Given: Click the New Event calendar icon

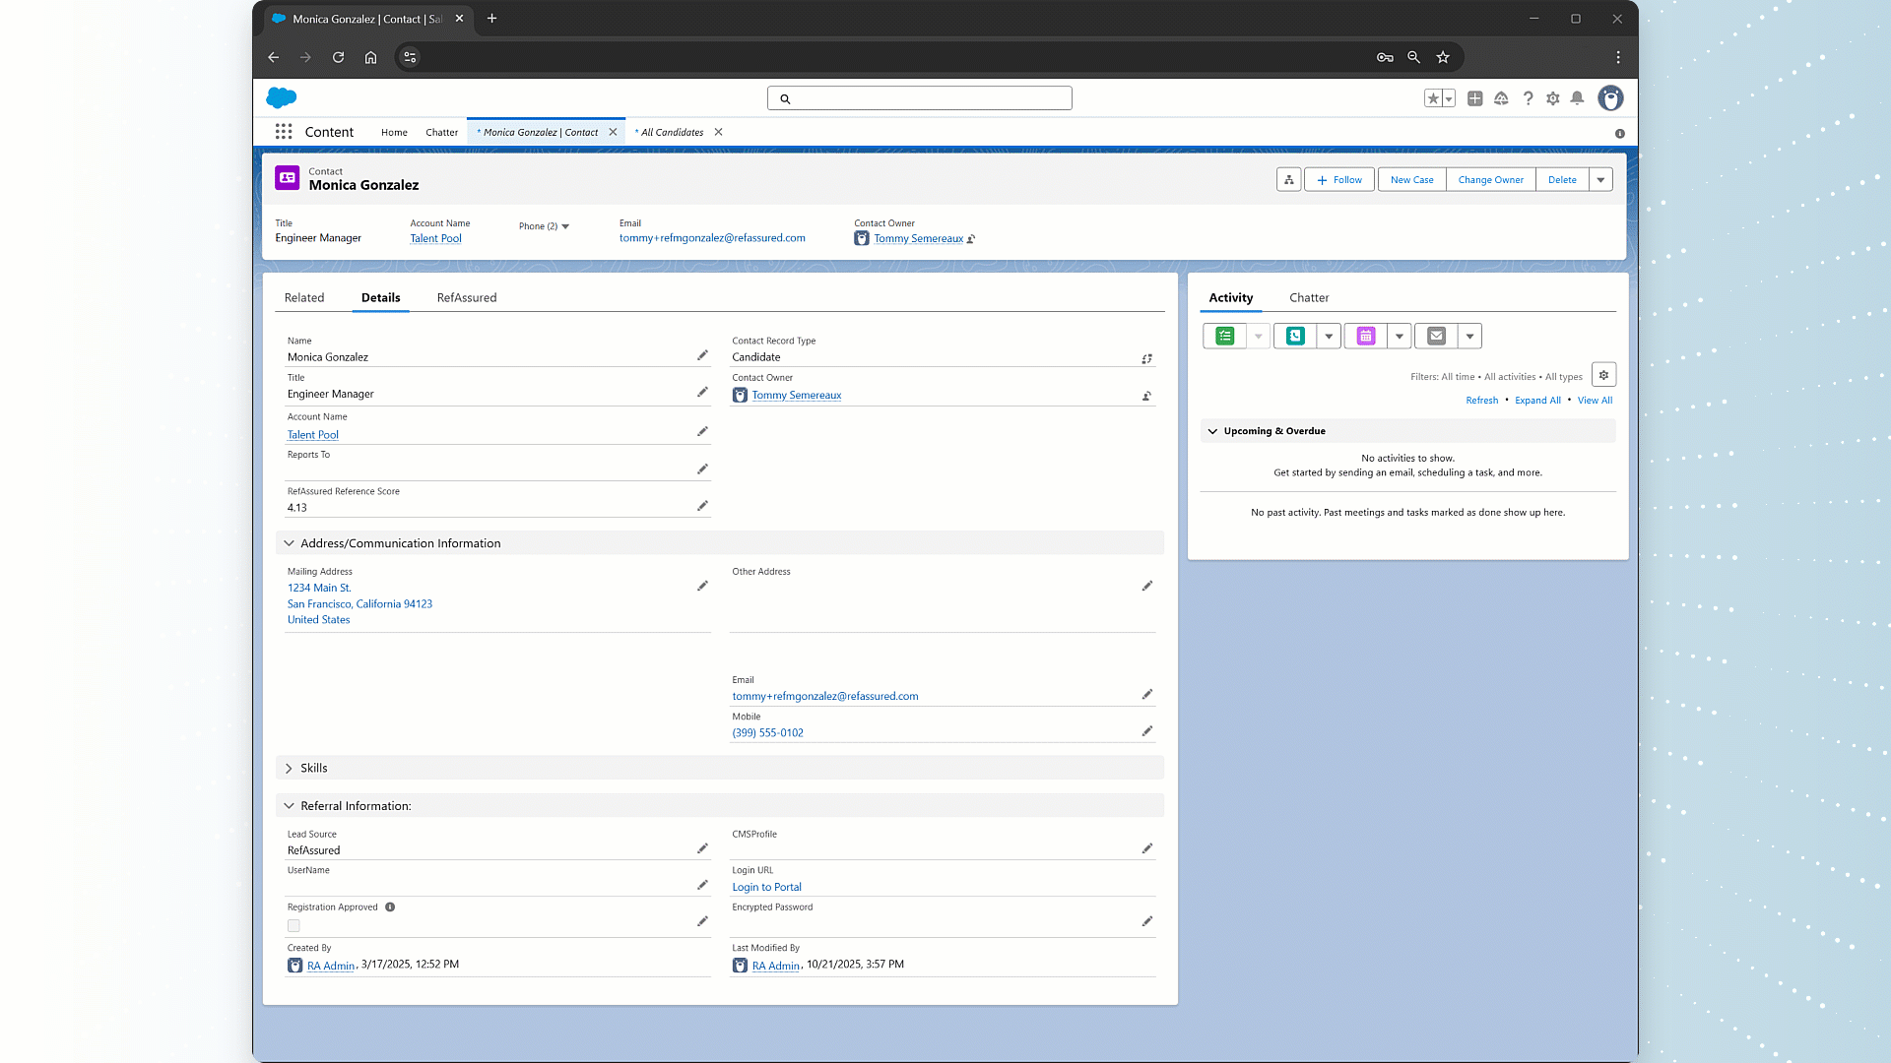Looking at the screenshot, I should tap(1366, 337).
